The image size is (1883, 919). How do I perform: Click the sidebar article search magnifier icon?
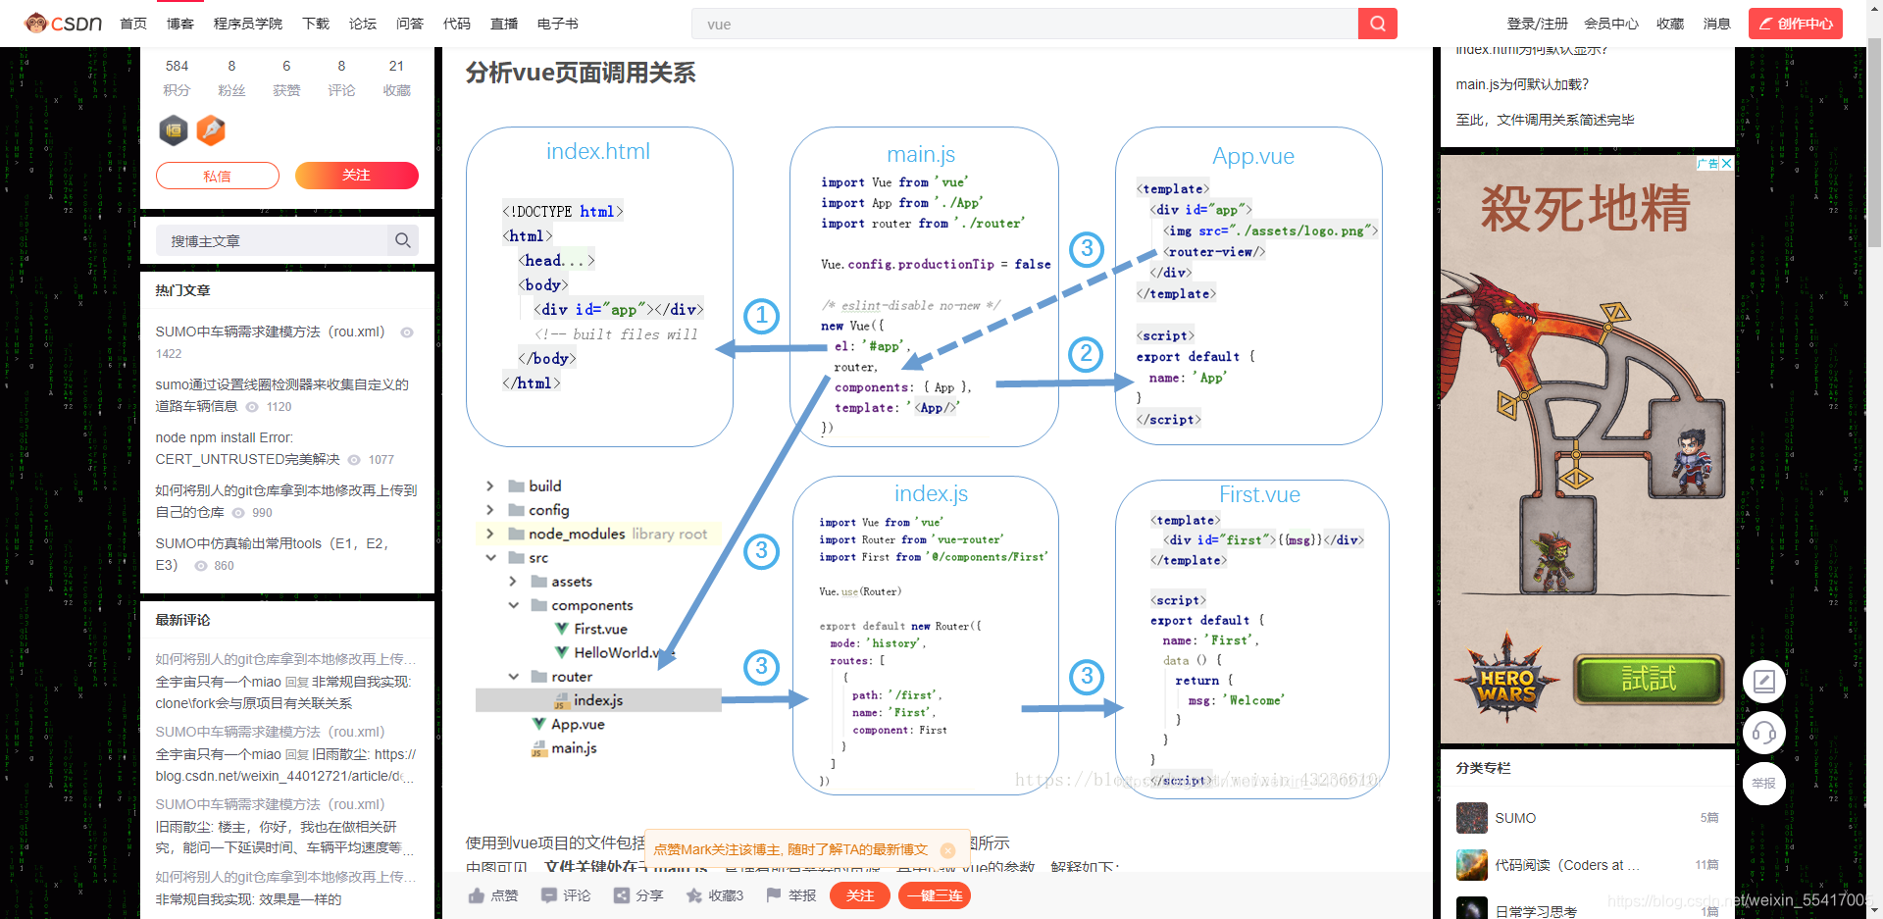(x=402, y=240)
